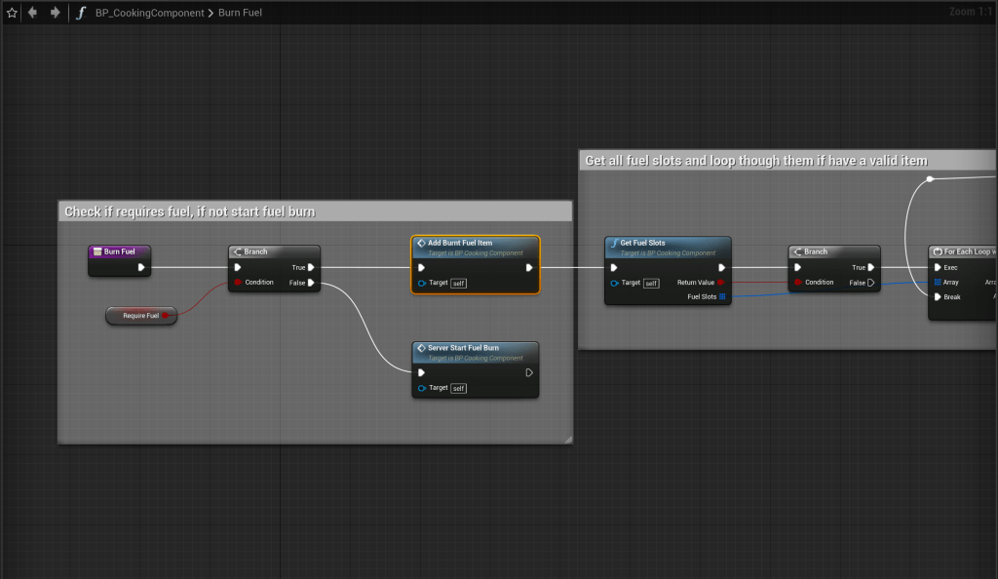Click the Add Burnt Fuel Item node icon

421,243
